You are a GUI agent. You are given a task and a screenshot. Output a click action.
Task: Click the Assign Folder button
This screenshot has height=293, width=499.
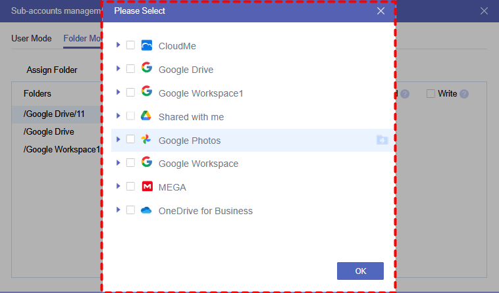52,70
